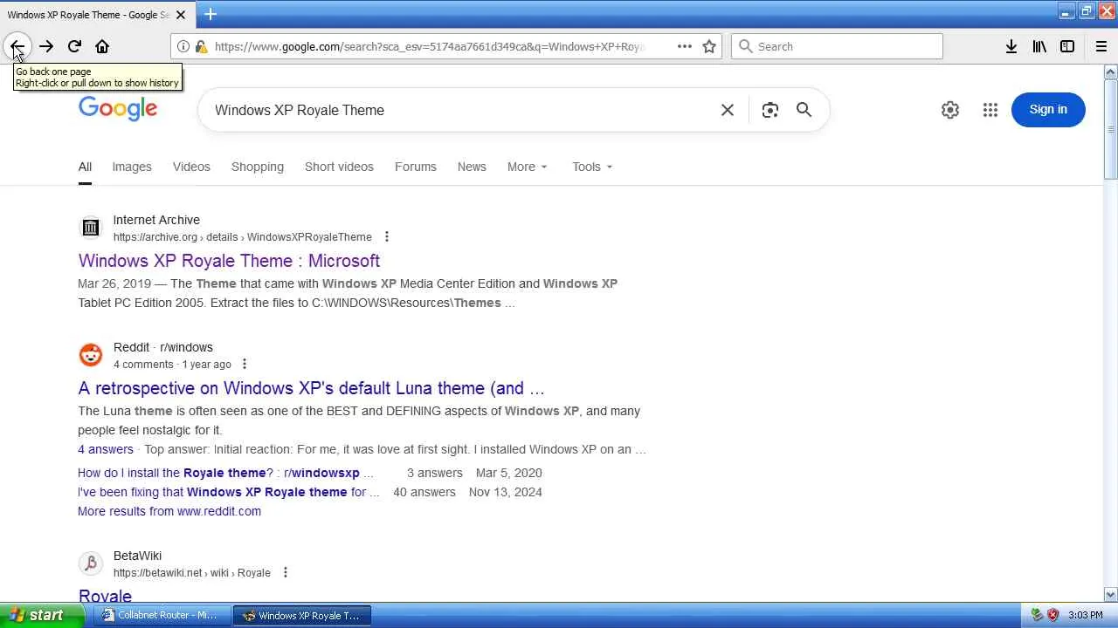Switch to Collabnet Router taskbar window
Image resolution: width=1118 pixels, height=628 pixels.
click(162, 615)
